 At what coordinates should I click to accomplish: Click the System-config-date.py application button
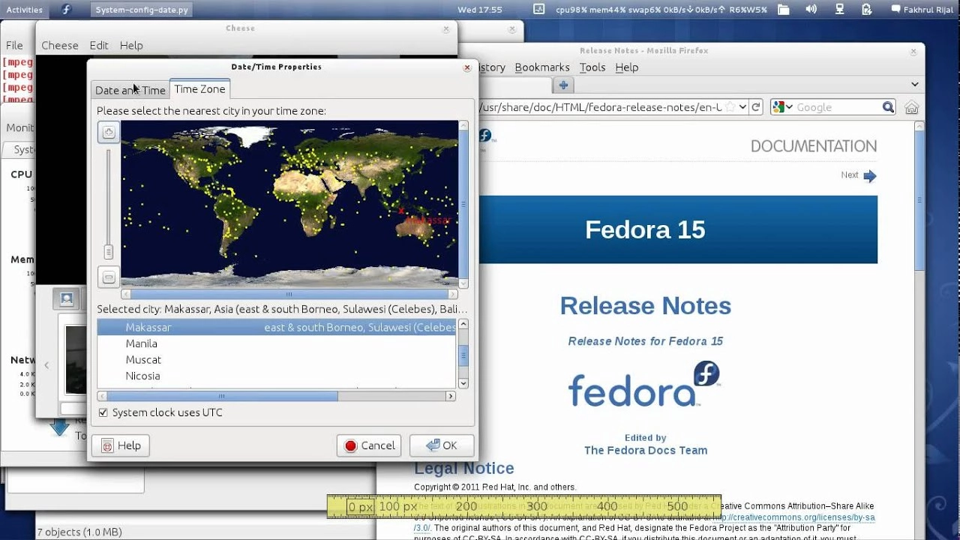(142, 10)
